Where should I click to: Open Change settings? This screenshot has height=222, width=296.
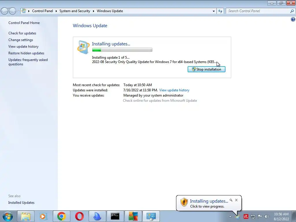(x=21, y=40)
